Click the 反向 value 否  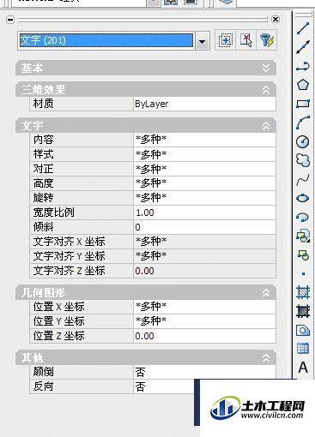[164, 386]
